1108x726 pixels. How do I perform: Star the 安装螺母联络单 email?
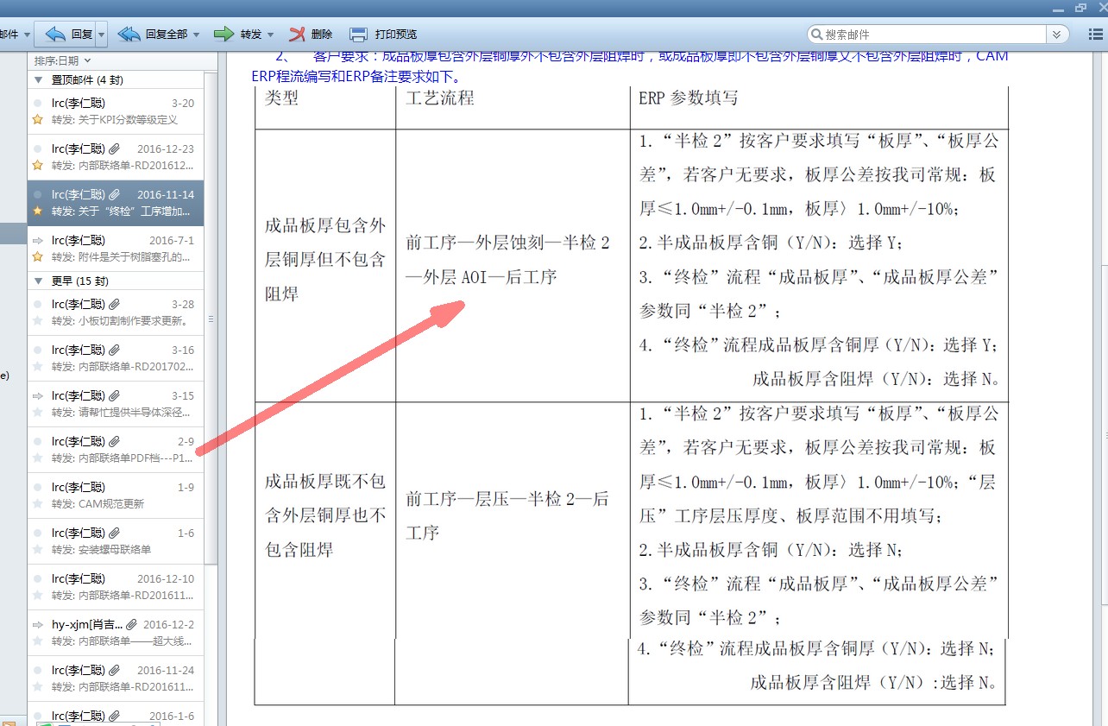pos(37,549)
